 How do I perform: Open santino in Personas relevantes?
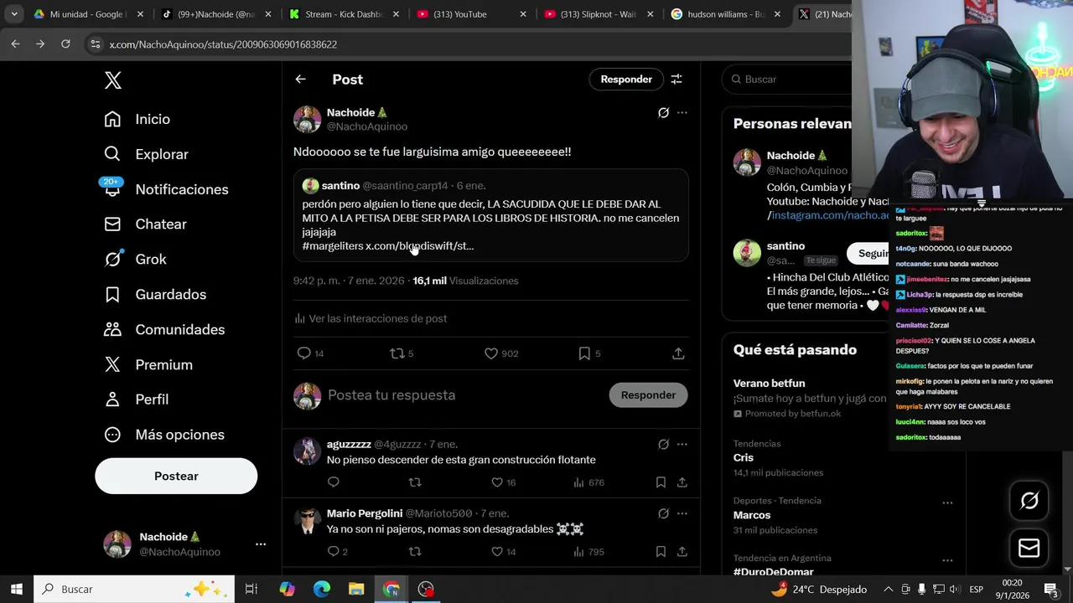[x=785, y=246]
